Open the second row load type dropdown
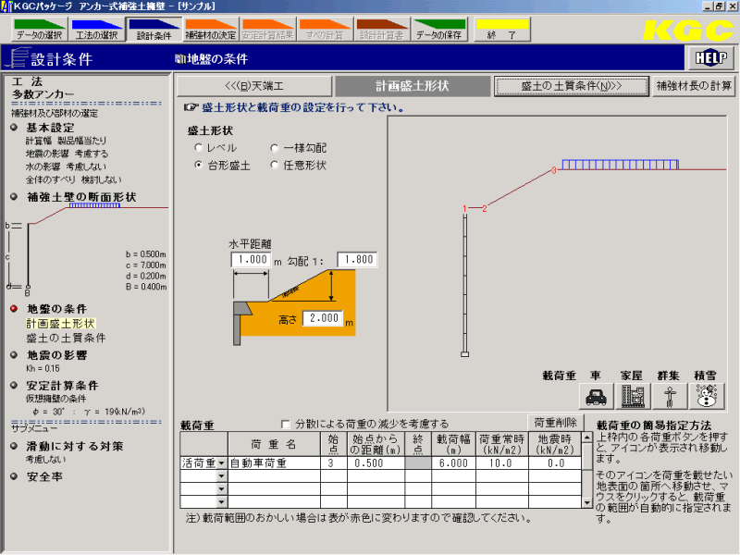740x555 pixels. click(221, 476)
